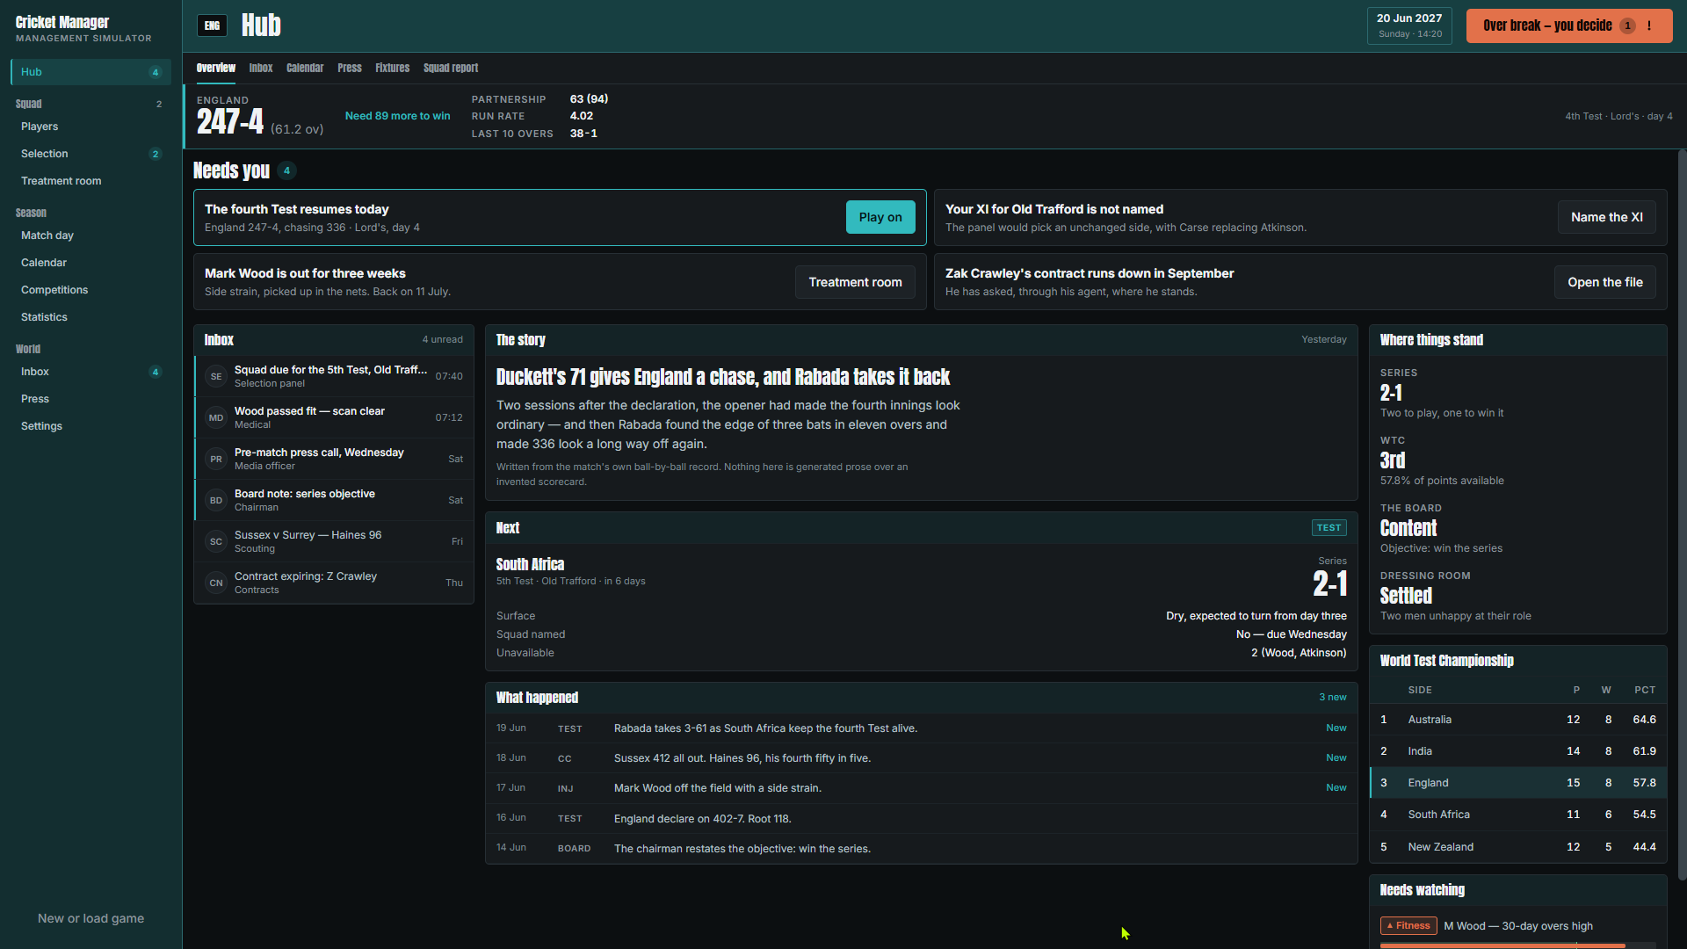Viewport: 1687px width, 949px height.
Task: Open Press in the sidebar
Action: (x=91, y=399)
